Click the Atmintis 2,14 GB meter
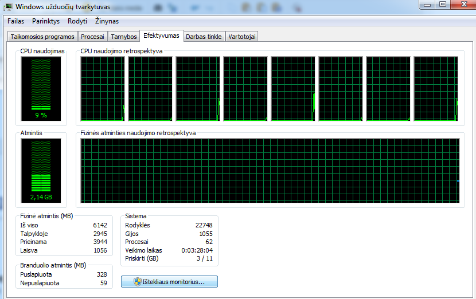Screen dimensions: 476x299 coord(41,171)
